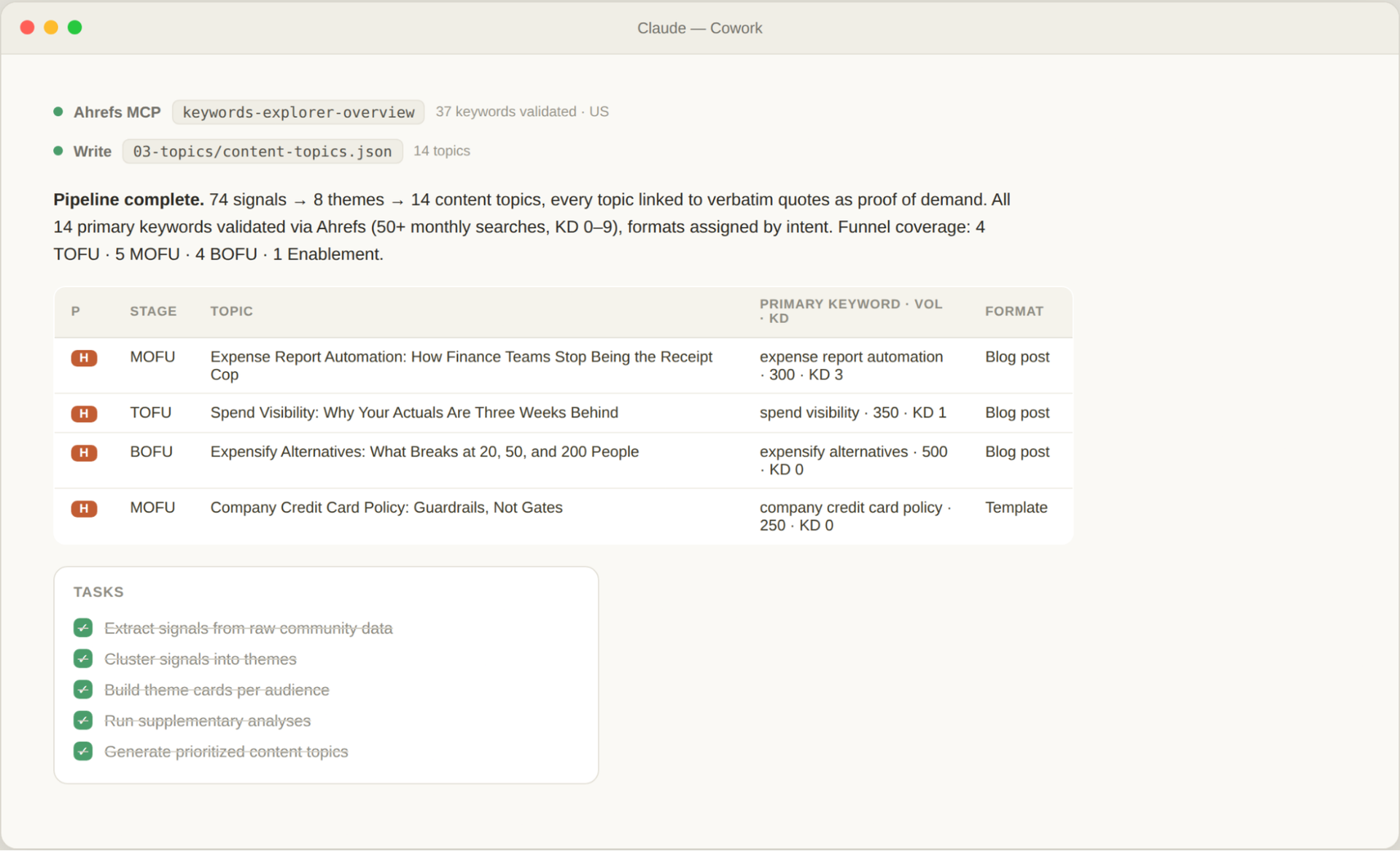Click the 'Pipeline complete.' bold heading
1400x851 pixels.
(x=128, y=200)
